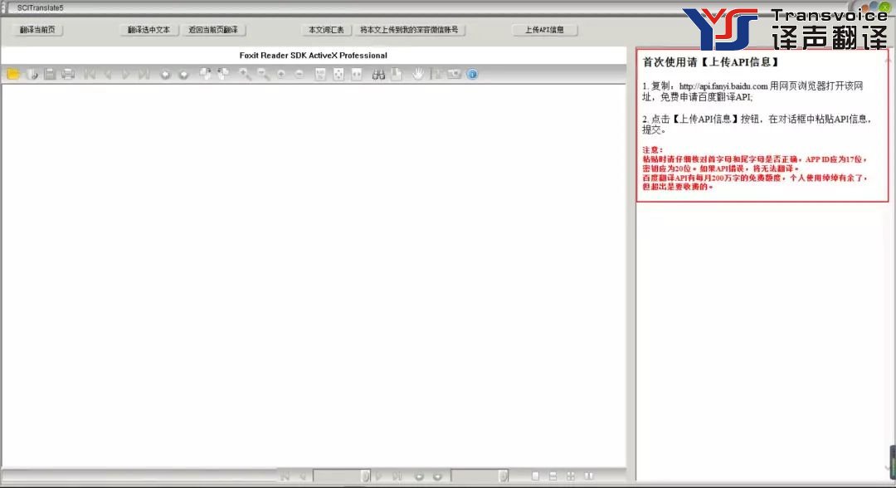Go to previous page via top toolbar arrow
Screen dimensions: 896x488
point(108,75)
